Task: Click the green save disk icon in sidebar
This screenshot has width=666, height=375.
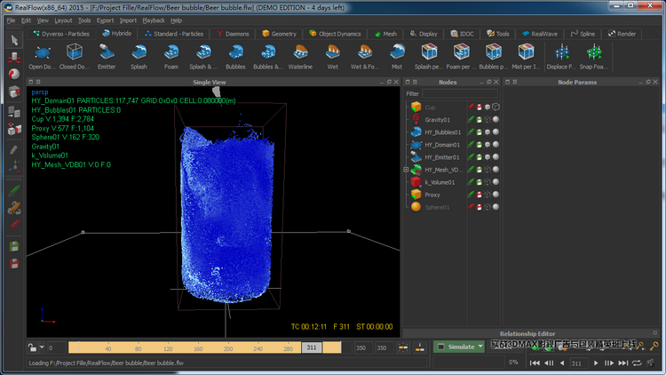Action: pyautogui.click(x=14, y=247)
